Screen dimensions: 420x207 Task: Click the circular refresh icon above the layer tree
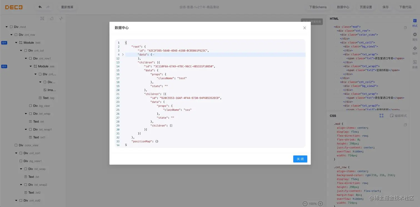[x=52, y=19]
